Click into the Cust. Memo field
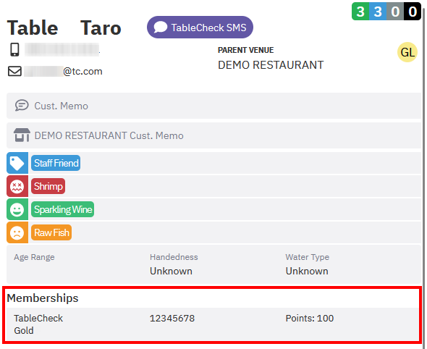Screen dimensions: 427x349 214,106
